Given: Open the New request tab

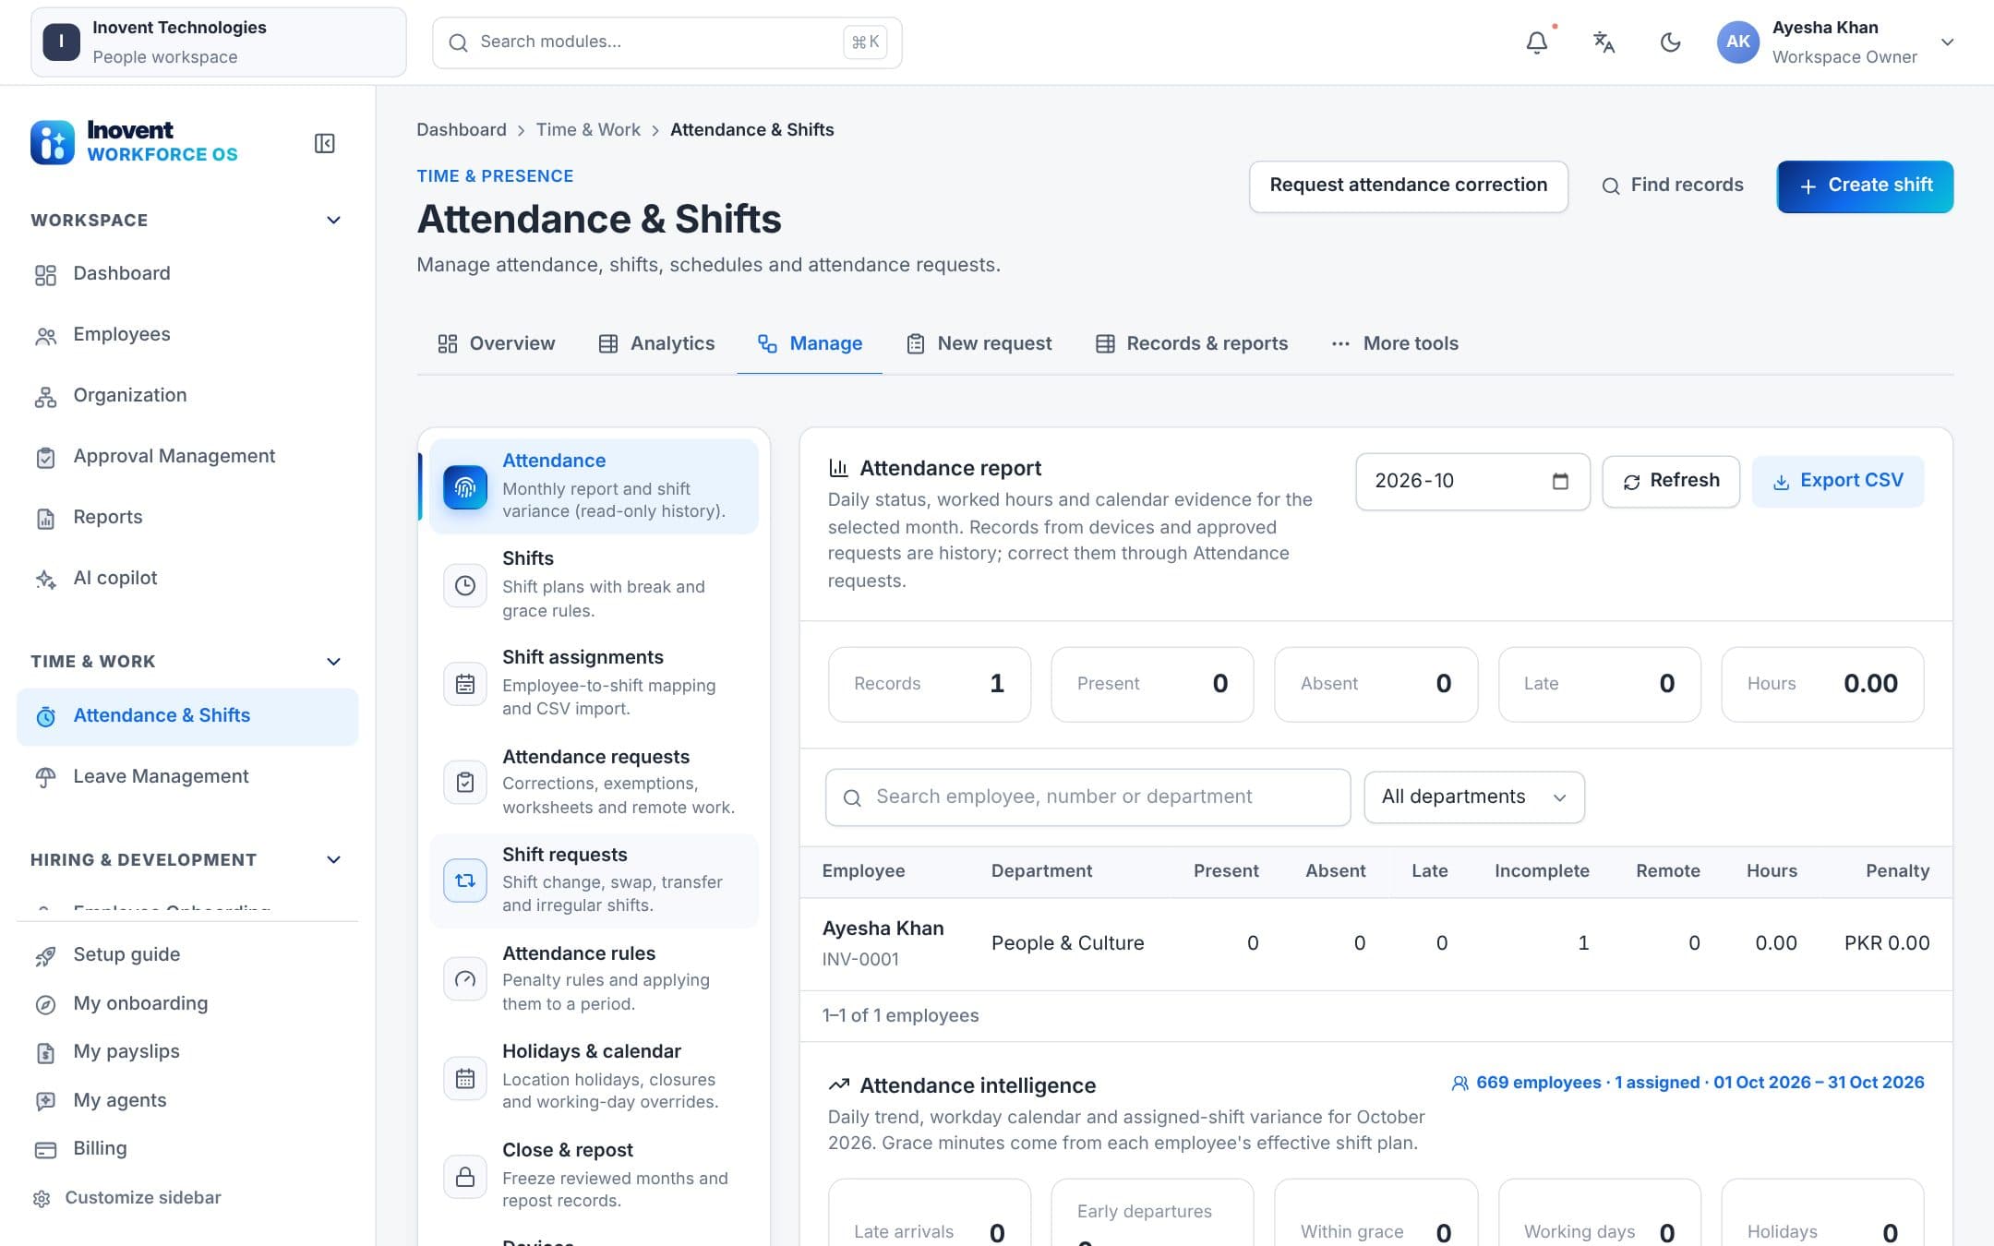Looking at the screenshot, I should (979, 343).
